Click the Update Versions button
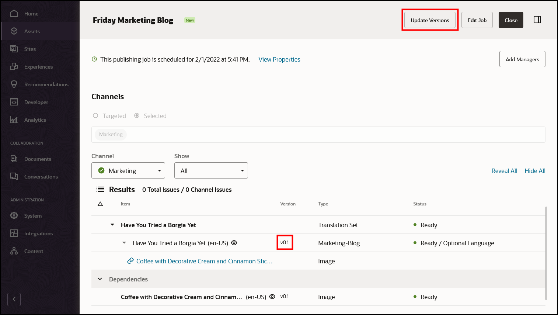The image size is (558, 315). click(x=430, y=20)
